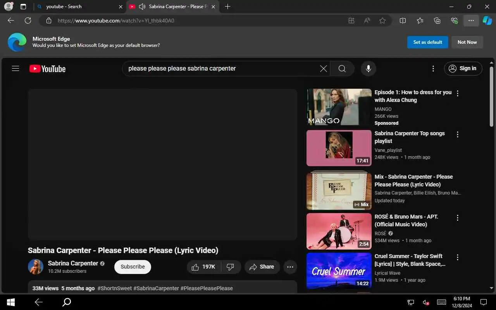Refresh the YouTube page
This screenshot has width=496, height=310.
click(28, 21)
